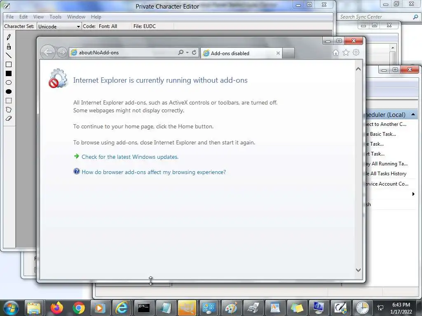Image resolution: width=422 pixels, height=316 pixels.
Task: Open Help menu in Private Character Editor
Action: pos(96,16)
